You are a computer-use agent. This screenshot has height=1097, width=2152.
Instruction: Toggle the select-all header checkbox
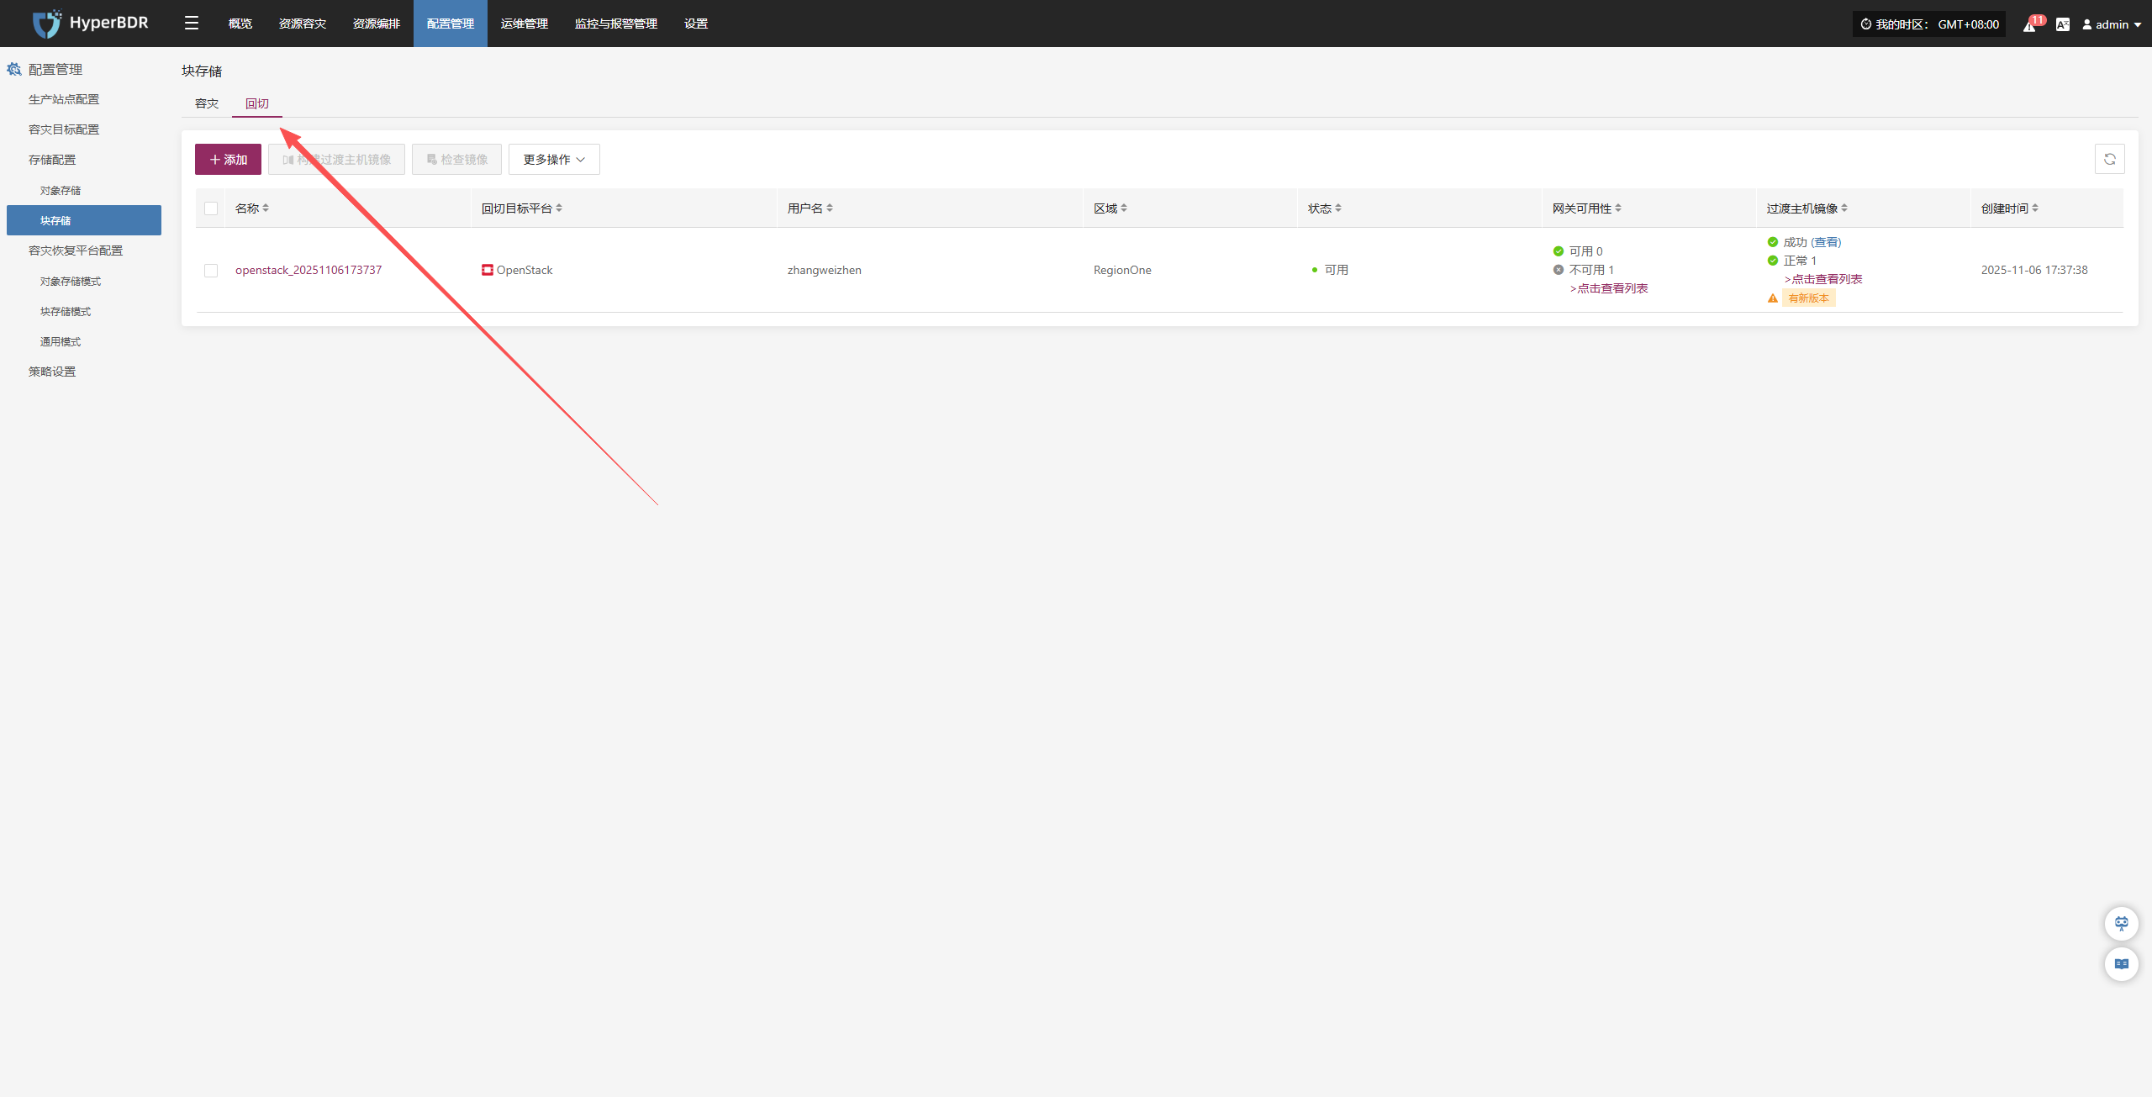[211, 208]
